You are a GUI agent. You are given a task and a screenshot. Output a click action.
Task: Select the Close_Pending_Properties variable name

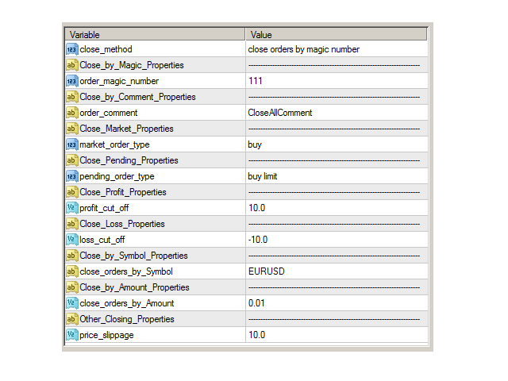pyautogui.click(x=129, y=160)
